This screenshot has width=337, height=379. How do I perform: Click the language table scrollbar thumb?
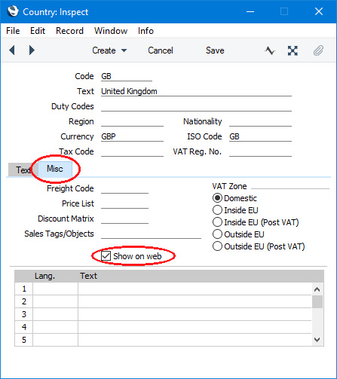[317, 301]
